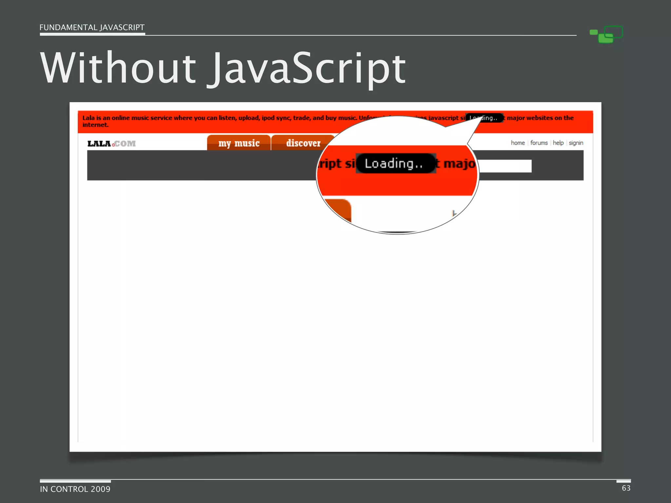Open the forums link

coord(539,143)
